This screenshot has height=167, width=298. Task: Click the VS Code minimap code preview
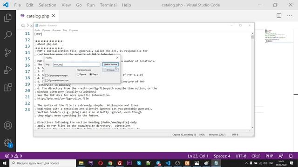pyautogui.click(x=275, y=36)
